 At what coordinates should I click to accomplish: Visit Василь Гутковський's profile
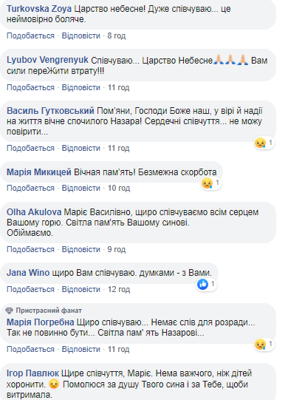pos(50,111)
